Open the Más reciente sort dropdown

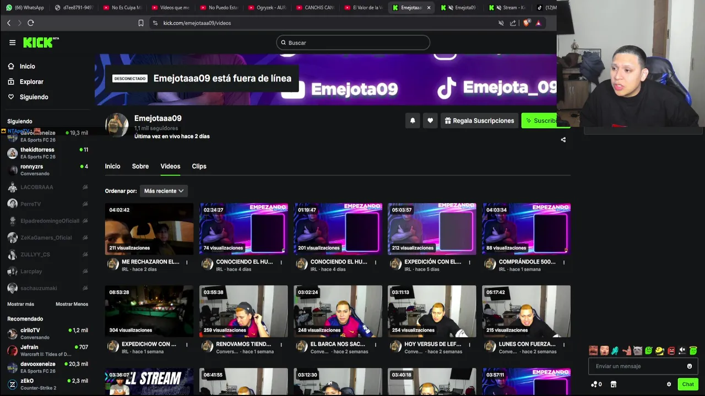click(x=164, y=191)
